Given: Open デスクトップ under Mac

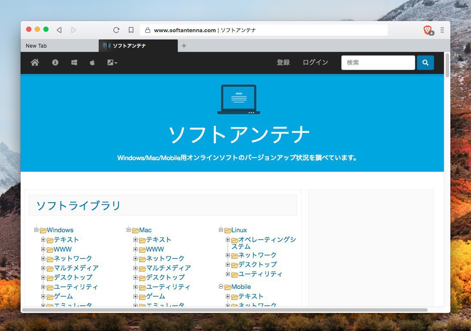Looking at the screenshot, I should (165, 277).
